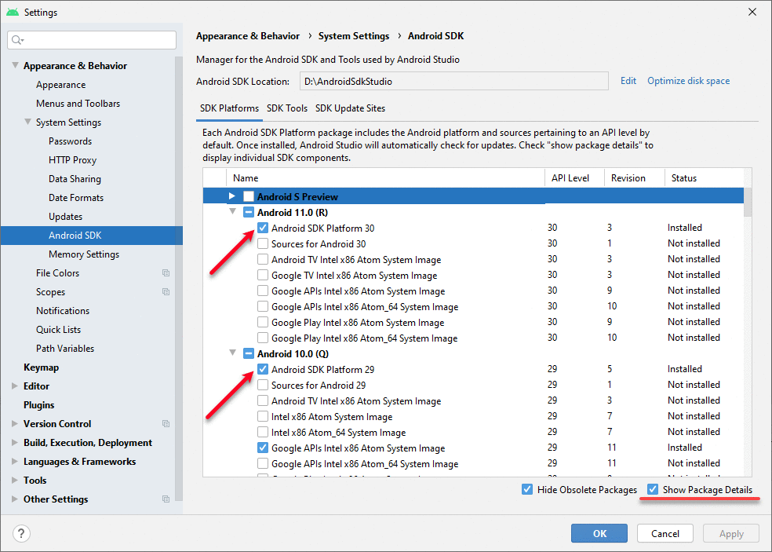
Task: Check Google TV Intel x86 Atom System Image
Action: point(263,275)
